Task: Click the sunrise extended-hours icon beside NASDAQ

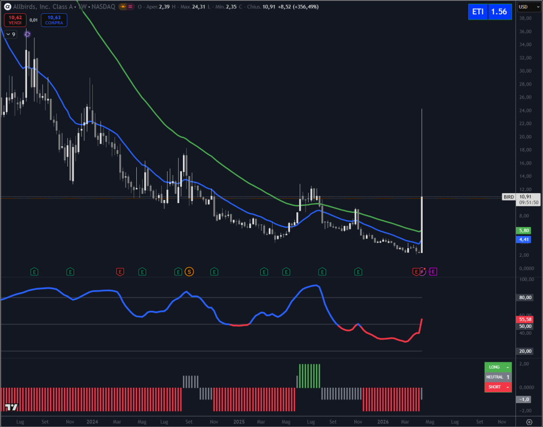Action: tap(122, 7)
